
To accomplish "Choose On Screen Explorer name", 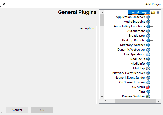I will (132, 82).
